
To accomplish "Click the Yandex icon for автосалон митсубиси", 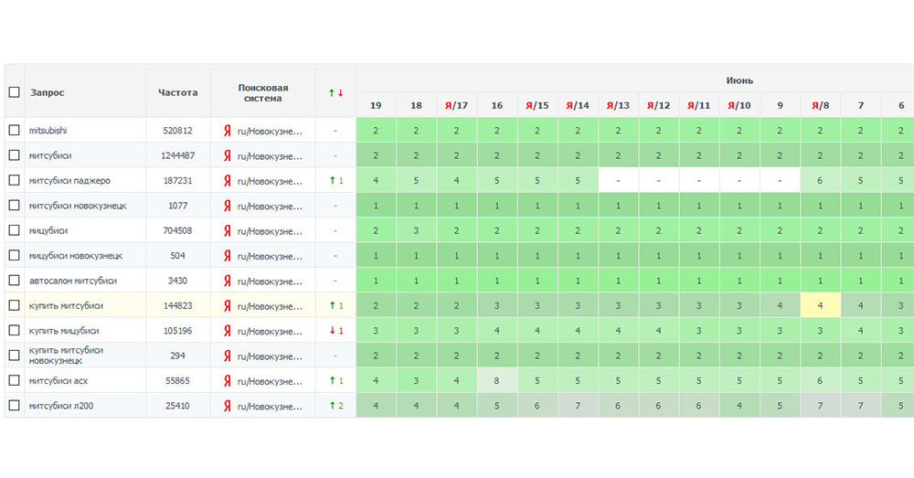I will click(227, 281).
